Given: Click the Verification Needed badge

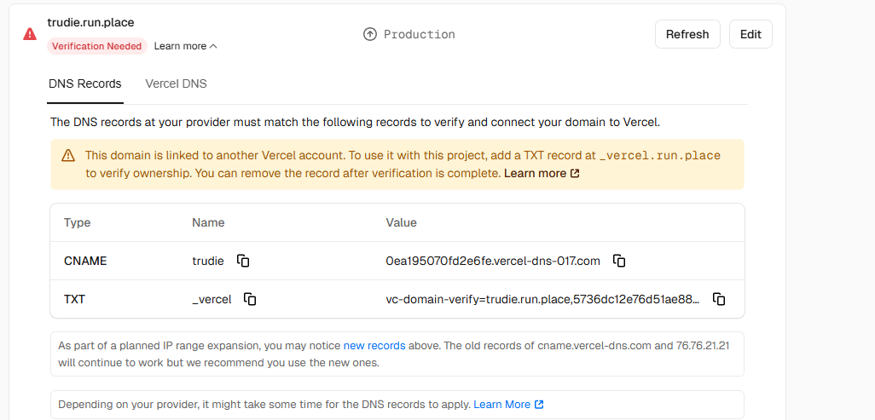Looking at the screenshot, I should [96, 46].
